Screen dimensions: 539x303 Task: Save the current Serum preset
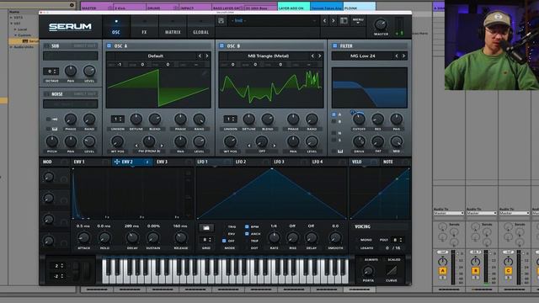coord(221,21)
